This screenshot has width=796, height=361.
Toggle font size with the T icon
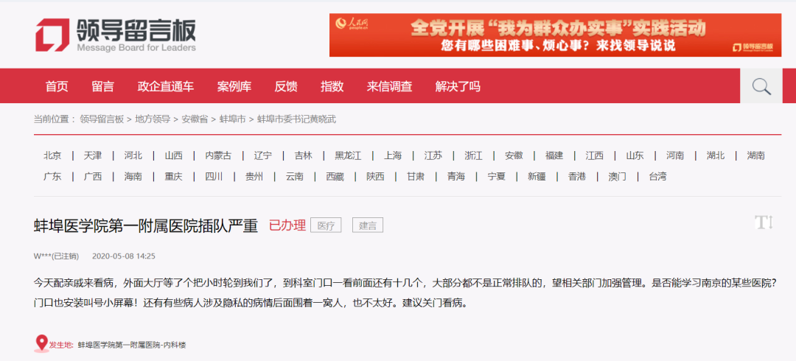click(x=764, y=223)
